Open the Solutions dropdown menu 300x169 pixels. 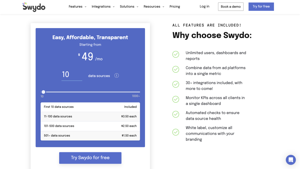tap(129, 6)
